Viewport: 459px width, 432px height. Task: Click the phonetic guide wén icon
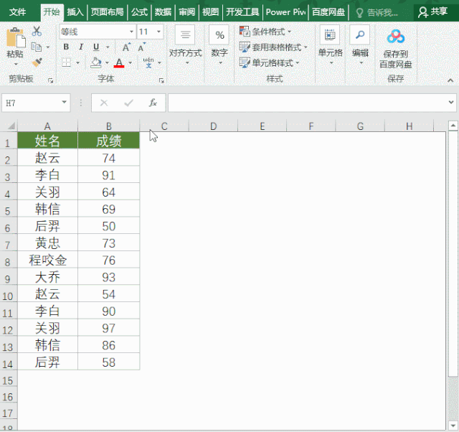(x=148, y=62)
